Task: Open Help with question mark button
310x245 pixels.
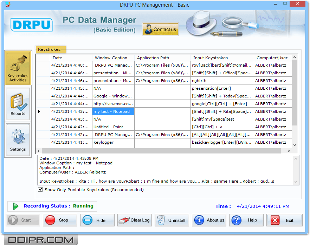Action: coord(246,220)
